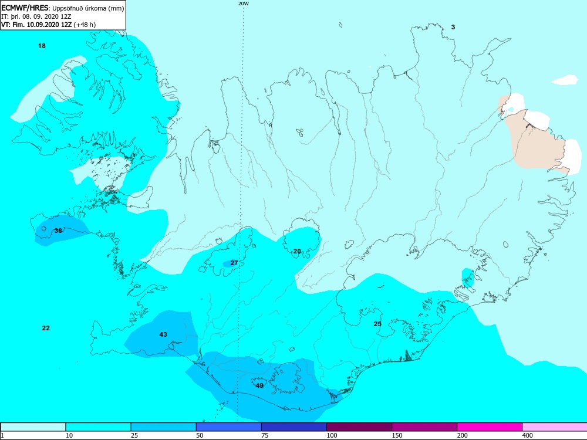Screen dimensions: 587x440
Task: Click the 20W longitude label
Action: pos(244,4)
